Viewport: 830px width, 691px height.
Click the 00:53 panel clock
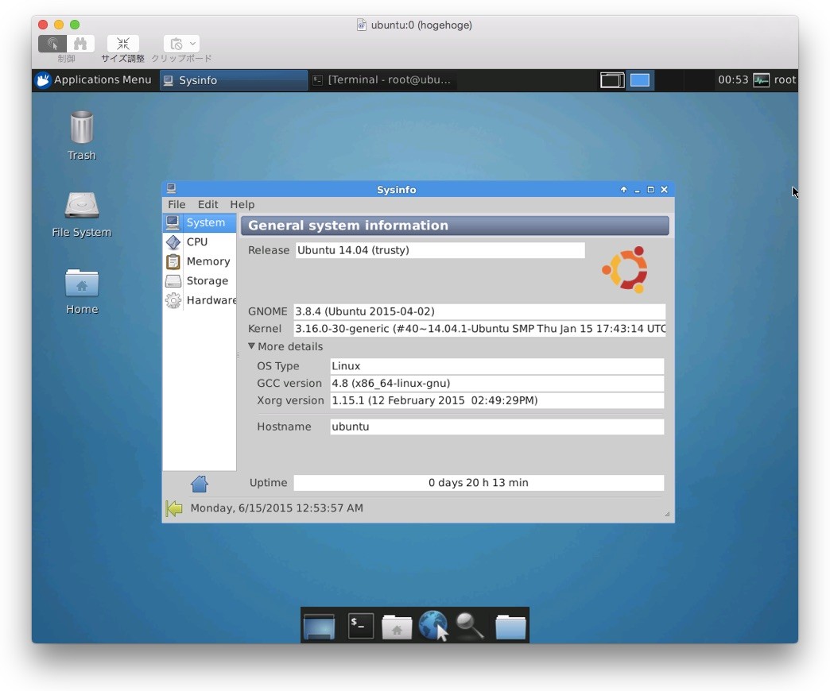pyautogui.click(x=732, y=80)
